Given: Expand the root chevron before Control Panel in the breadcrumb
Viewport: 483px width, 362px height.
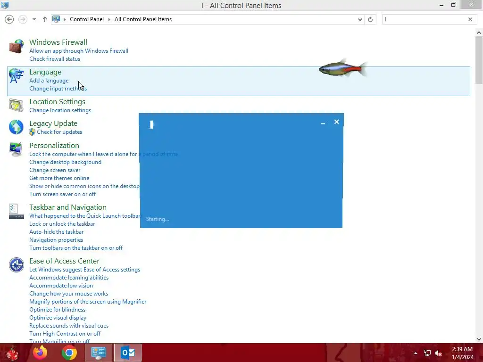Looking at the screenshot, I should click(65, 19).
